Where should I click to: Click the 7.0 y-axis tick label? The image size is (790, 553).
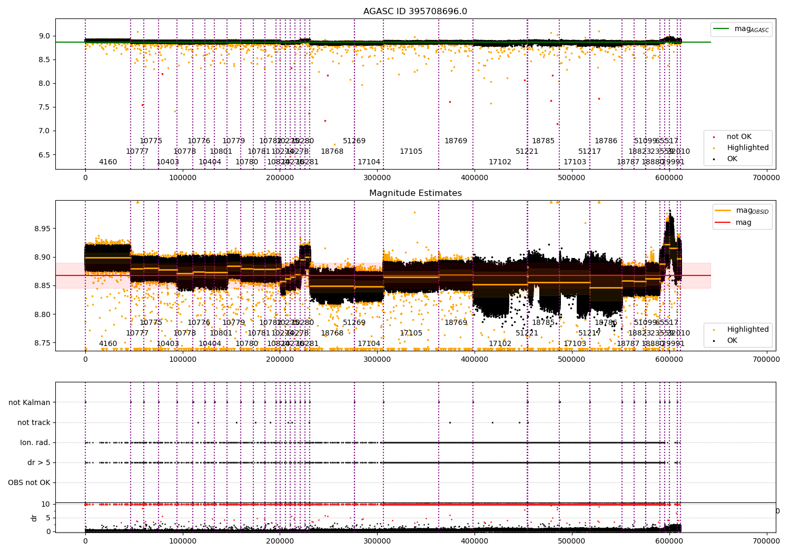pos(44,131)
